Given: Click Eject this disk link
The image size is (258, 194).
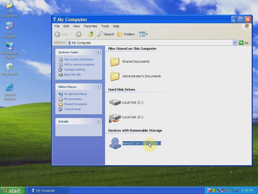Looking at the screenshot, I should coord(72,75).
